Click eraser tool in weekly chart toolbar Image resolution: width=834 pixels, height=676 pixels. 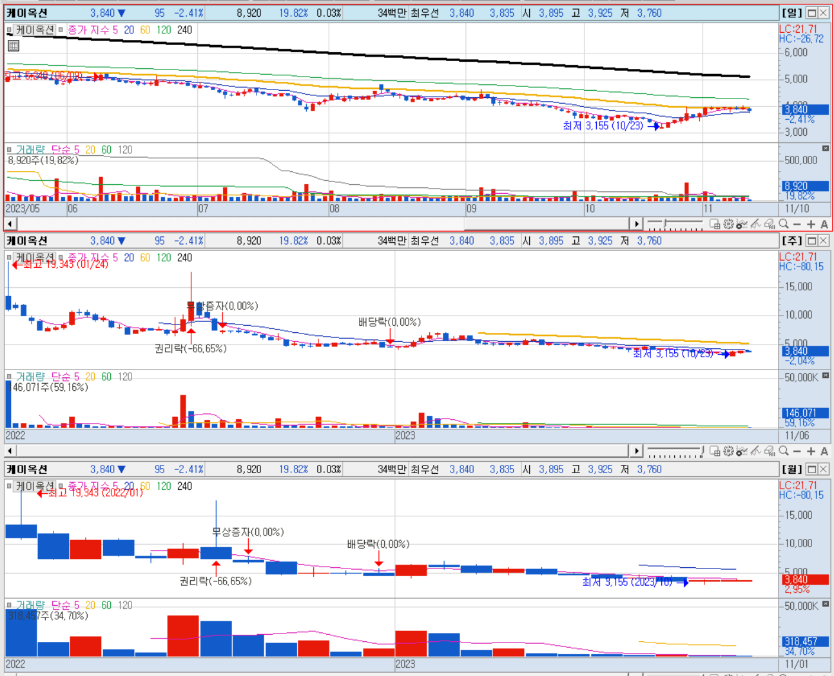pyautogui.click(x=770, y=451)
